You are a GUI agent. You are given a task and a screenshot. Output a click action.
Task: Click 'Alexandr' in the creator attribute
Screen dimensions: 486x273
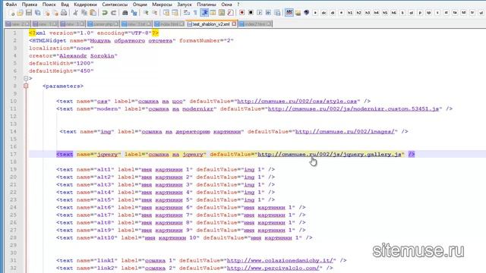73,55
